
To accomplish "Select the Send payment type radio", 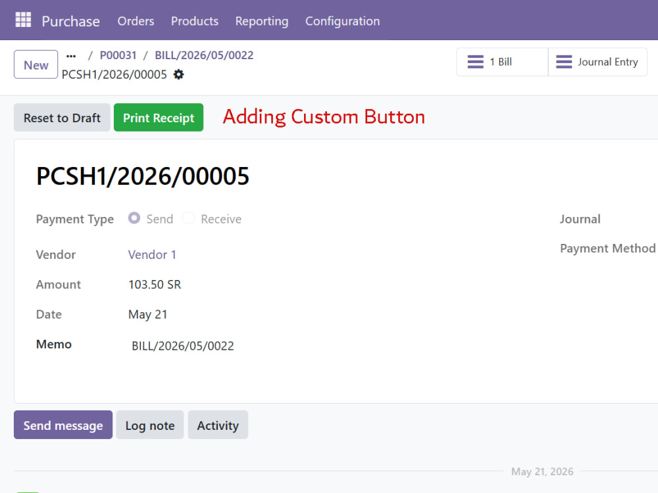I will tap(134, 218).
